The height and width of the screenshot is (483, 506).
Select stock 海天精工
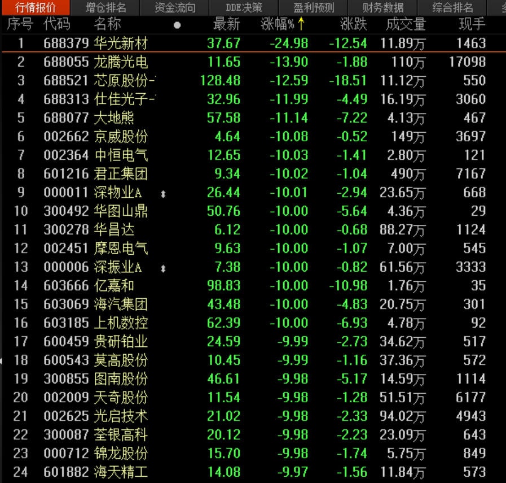[121, 472]
